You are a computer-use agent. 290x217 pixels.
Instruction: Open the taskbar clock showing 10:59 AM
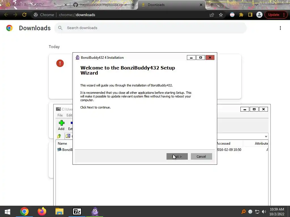pyautogui.click(x=277, y=212)
